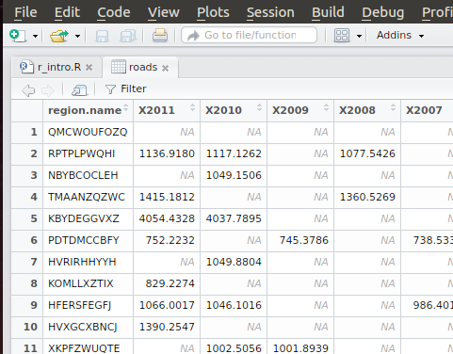The image size is (453, 354).
Task: Open the Edit menu
Action: (67, 12)
